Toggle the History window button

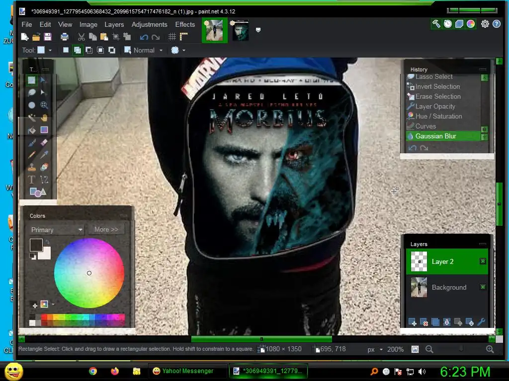coord(448,24)
